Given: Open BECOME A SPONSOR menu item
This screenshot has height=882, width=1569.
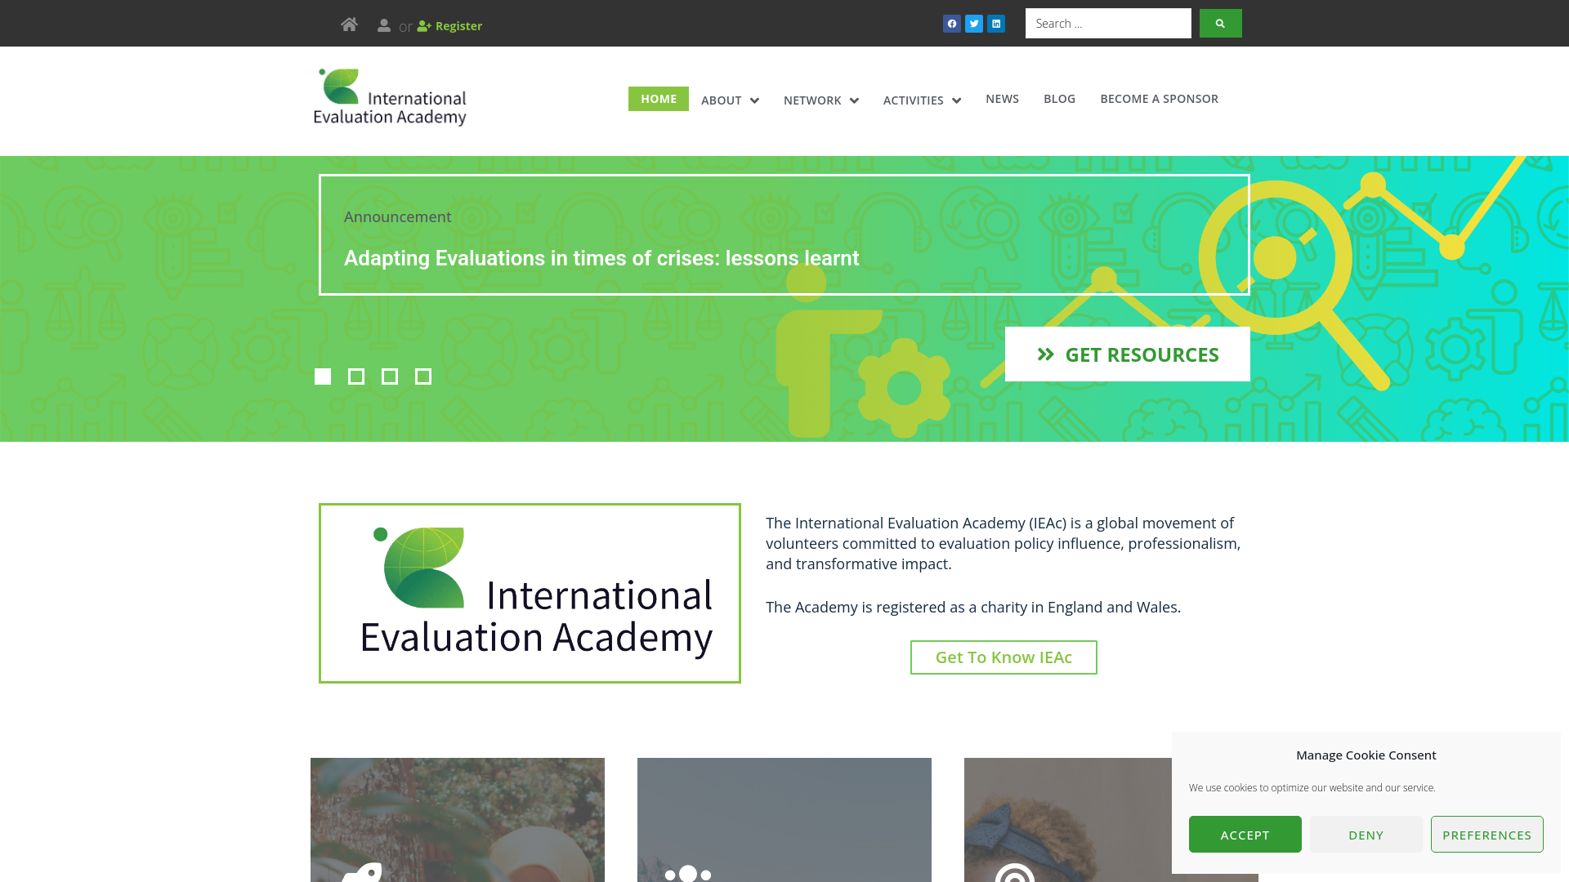Looking at the screenshot, I should tap(1159, 99).
